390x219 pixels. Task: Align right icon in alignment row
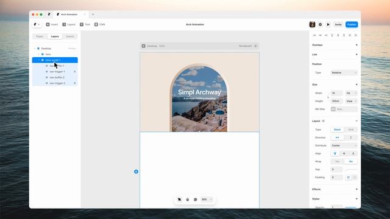326,35
